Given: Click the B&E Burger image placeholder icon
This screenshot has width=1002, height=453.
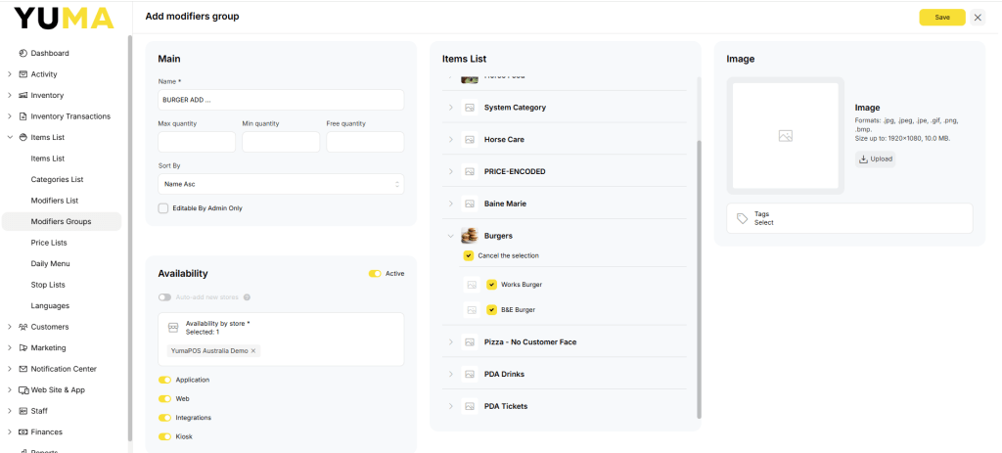Looking at the screenshot, I should pyautogui.click(x=472, y=310).
